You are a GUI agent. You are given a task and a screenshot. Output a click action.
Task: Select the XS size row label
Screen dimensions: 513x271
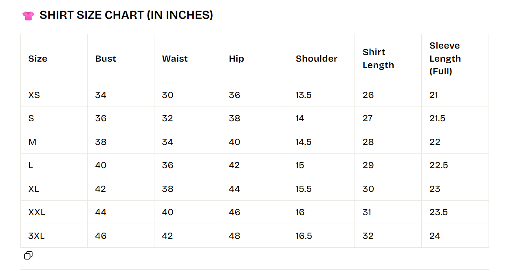(x=34, y=95)
